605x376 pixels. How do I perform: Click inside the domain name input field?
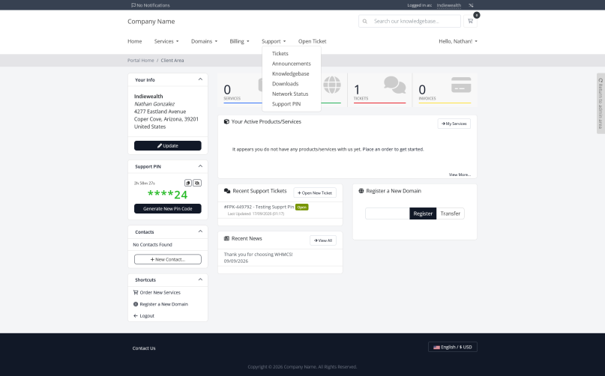(388, 213)
